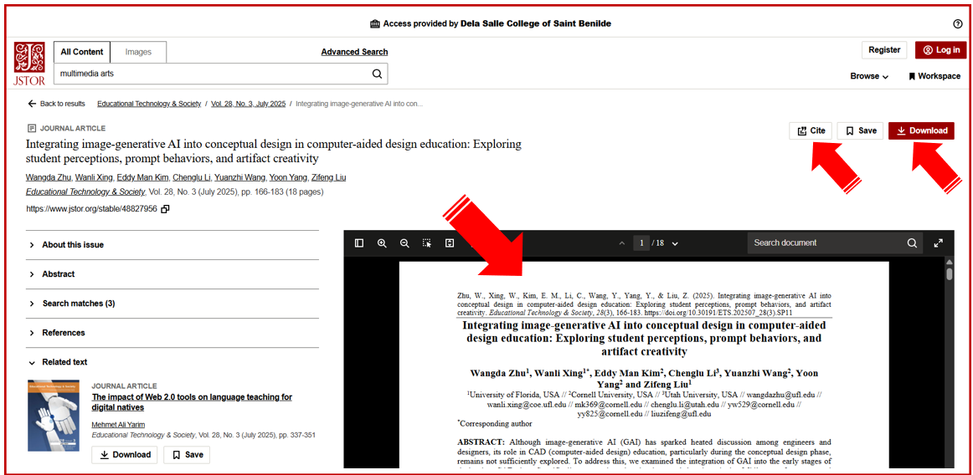The height and width of the screenshot is (475, 973).
Task: Copy the stable URL with the copy icon
Action: click(x=165, y=209)
